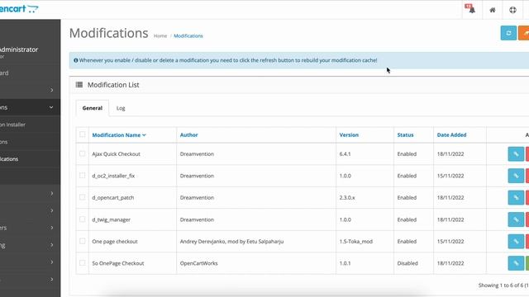Click link icon for d_opencart_patch
529x297 pixels.
pyautogui.click(x=516, y=198)
